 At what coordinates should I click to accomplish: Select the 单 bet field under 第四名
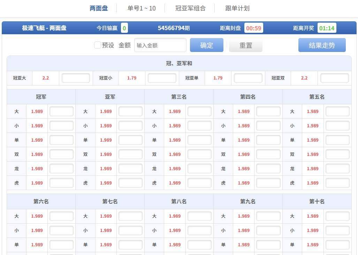pos(268,140)
